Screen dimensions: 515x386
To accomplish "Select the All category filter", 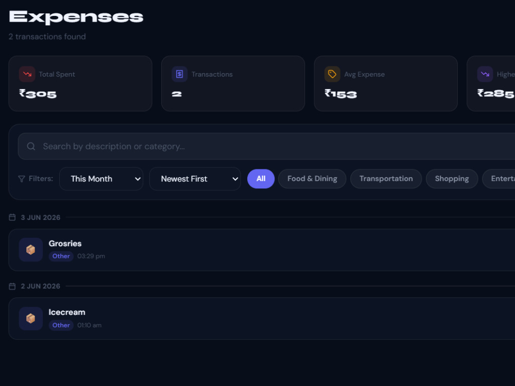I will point(261,179).
